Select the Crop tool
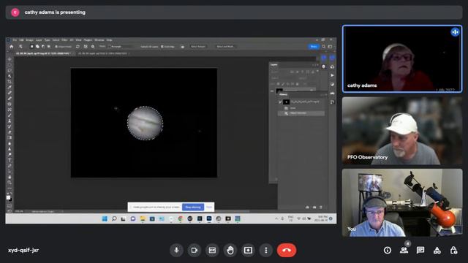468x263 pixels. pos(10,81)
